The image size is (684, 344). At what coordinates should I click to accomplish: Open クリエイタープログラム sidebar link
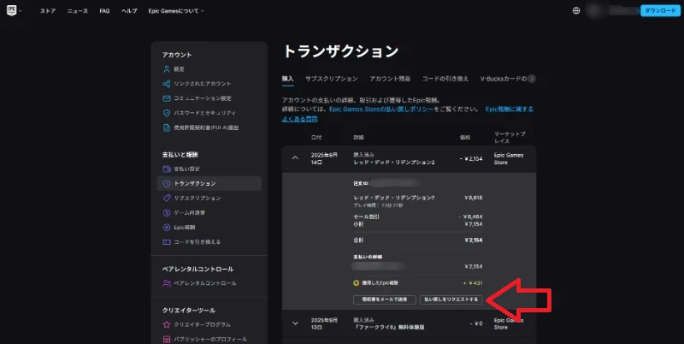(202, 325)
